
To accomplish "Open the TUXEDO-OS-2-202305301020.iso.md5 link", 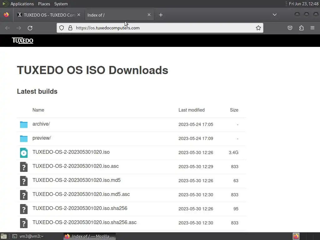I will (x=77, y=180).
